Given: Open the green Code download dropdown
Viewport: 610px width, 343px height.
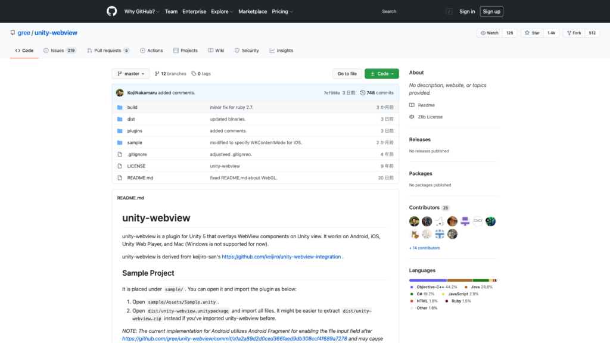Looking at the screenshot, I should pos(381,73).
